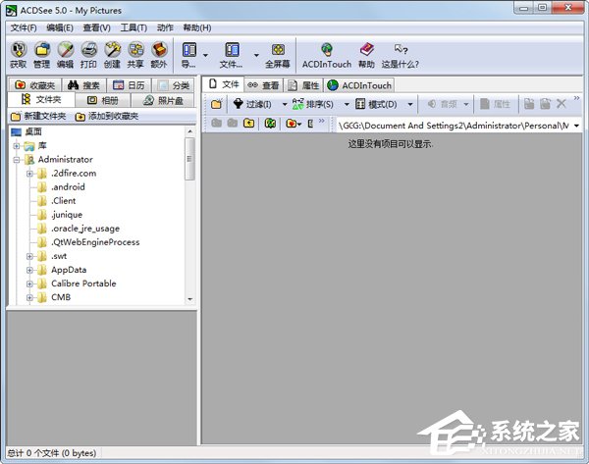Screen dimensions: 589x464
Task: Open the 额外 (Extras) treasure chest icon
Action: click(x=159, y=55)
